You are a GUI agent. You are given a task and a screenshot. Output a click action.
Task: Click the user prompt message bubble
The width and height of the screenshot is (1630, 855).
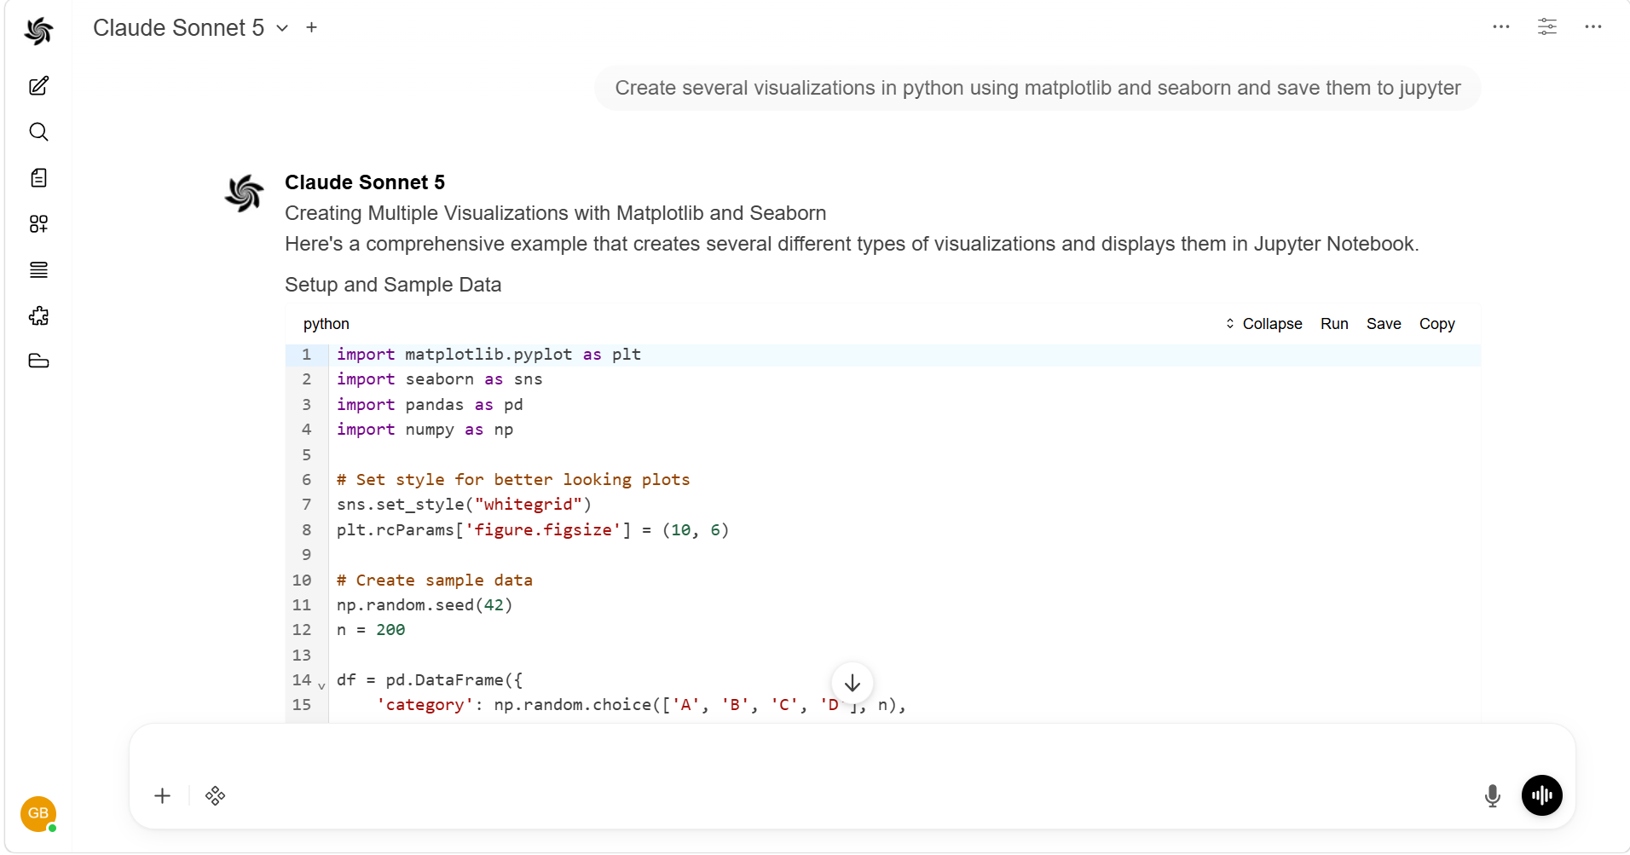pos(1038,88)
